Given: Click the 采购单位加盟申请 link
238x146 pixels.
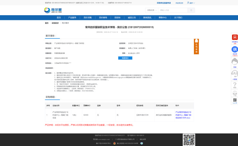Looking at the screenshot, I should coord(164,3).
